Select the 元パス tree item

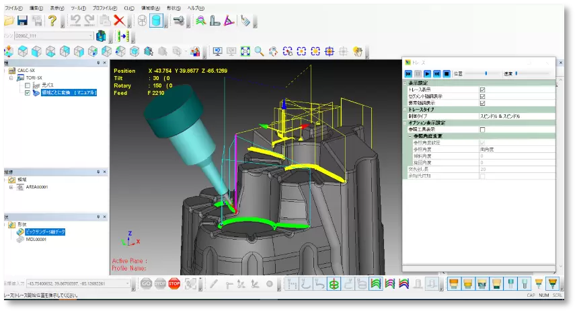(x=48, y=85)
